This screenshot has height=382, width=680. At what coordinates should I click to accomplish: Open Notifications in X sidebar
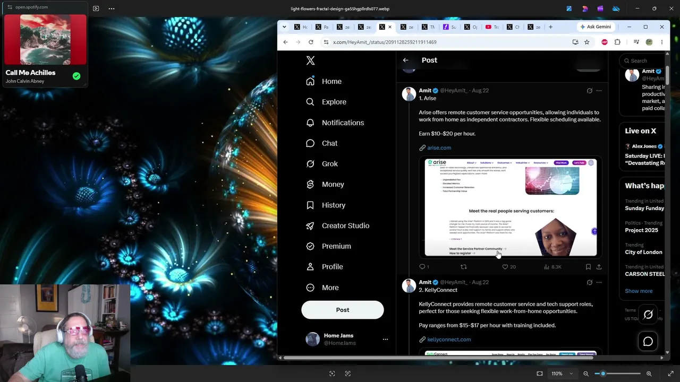coord(335,123)
